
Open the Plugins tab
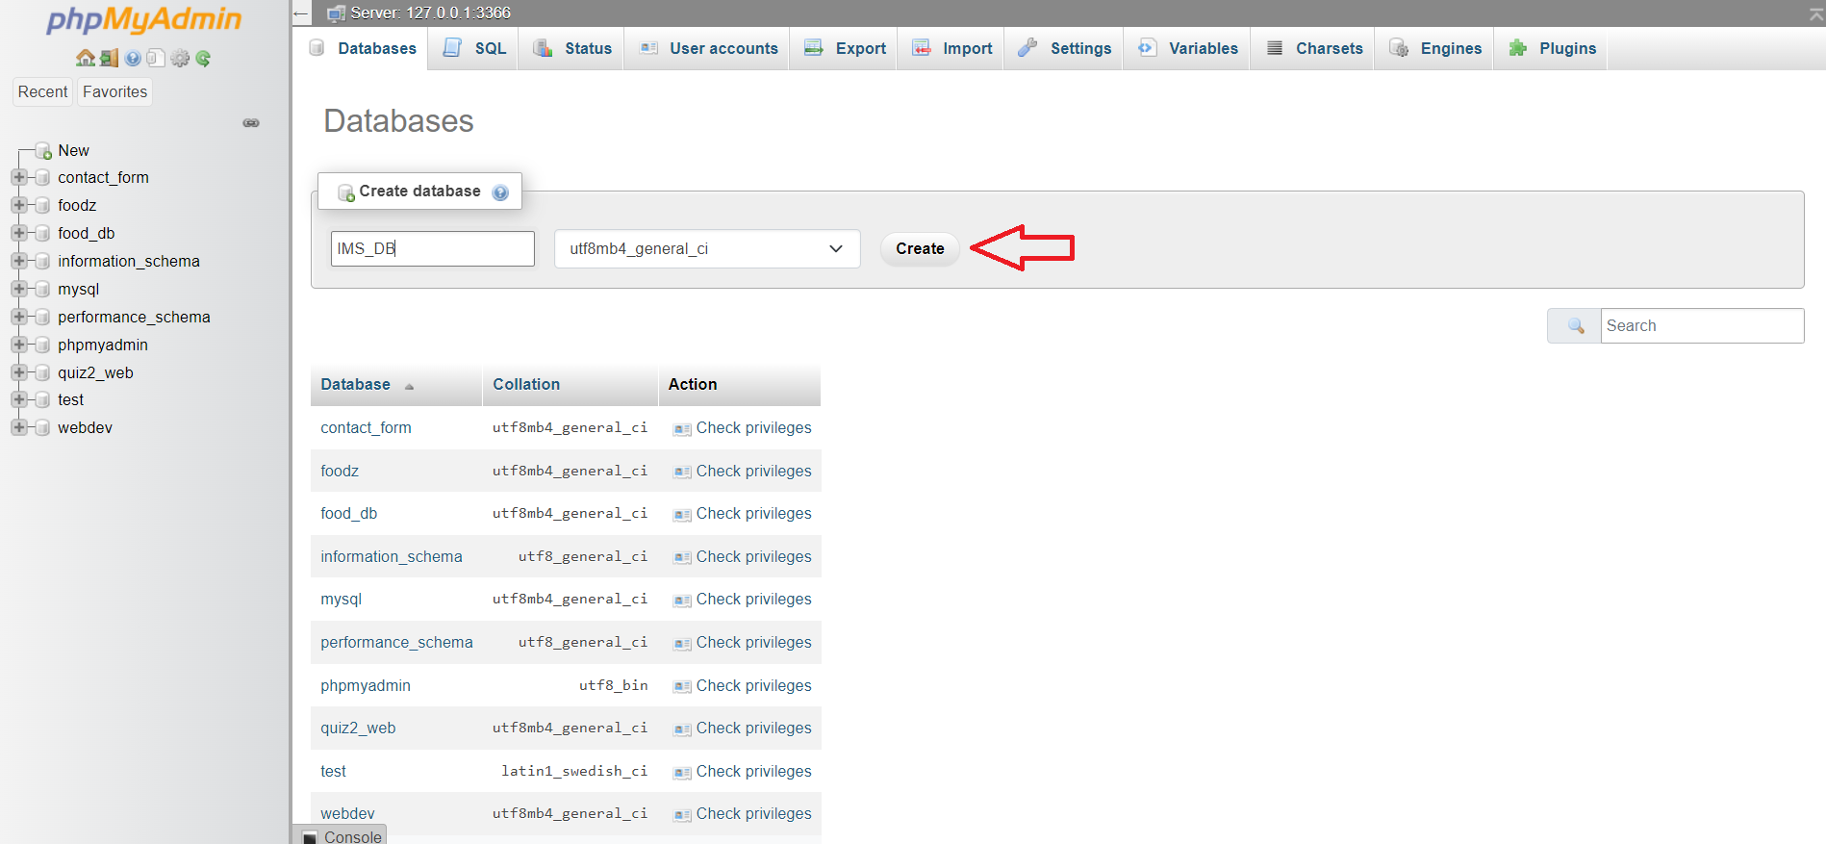(x=1551, y=48)
